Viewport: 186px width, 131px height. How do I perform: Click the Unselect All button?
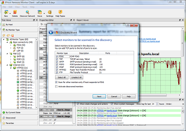[x=76, y=78]
